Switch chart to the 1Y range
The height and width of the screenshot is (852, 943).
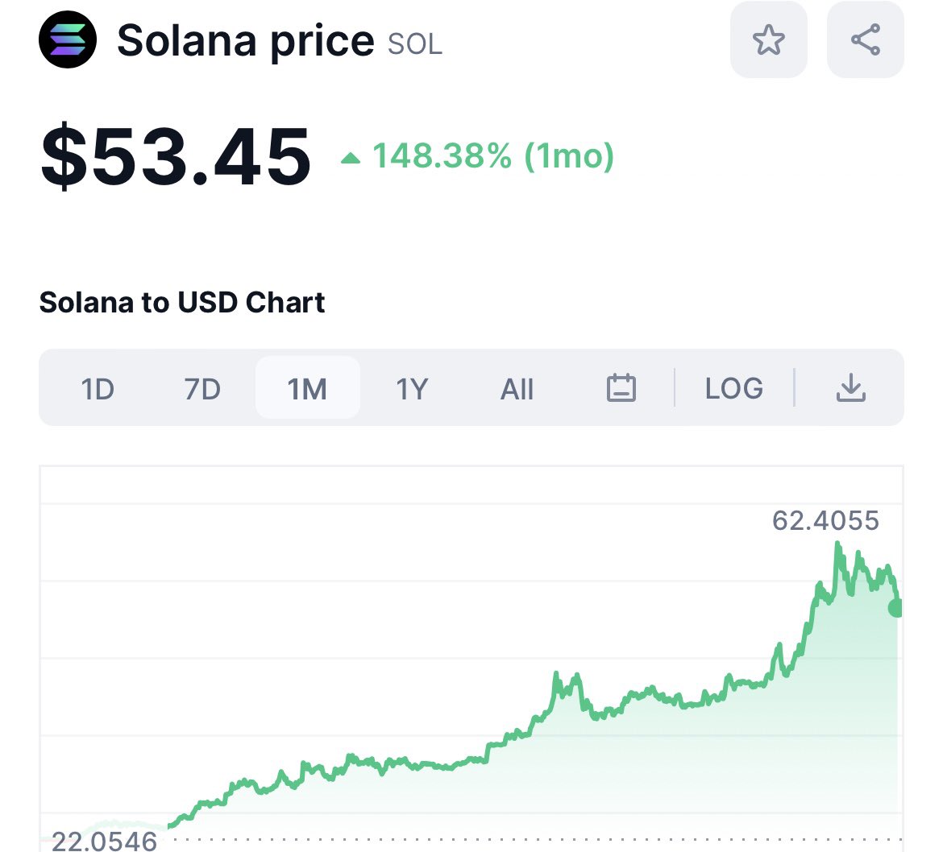(x=412, y=389)
